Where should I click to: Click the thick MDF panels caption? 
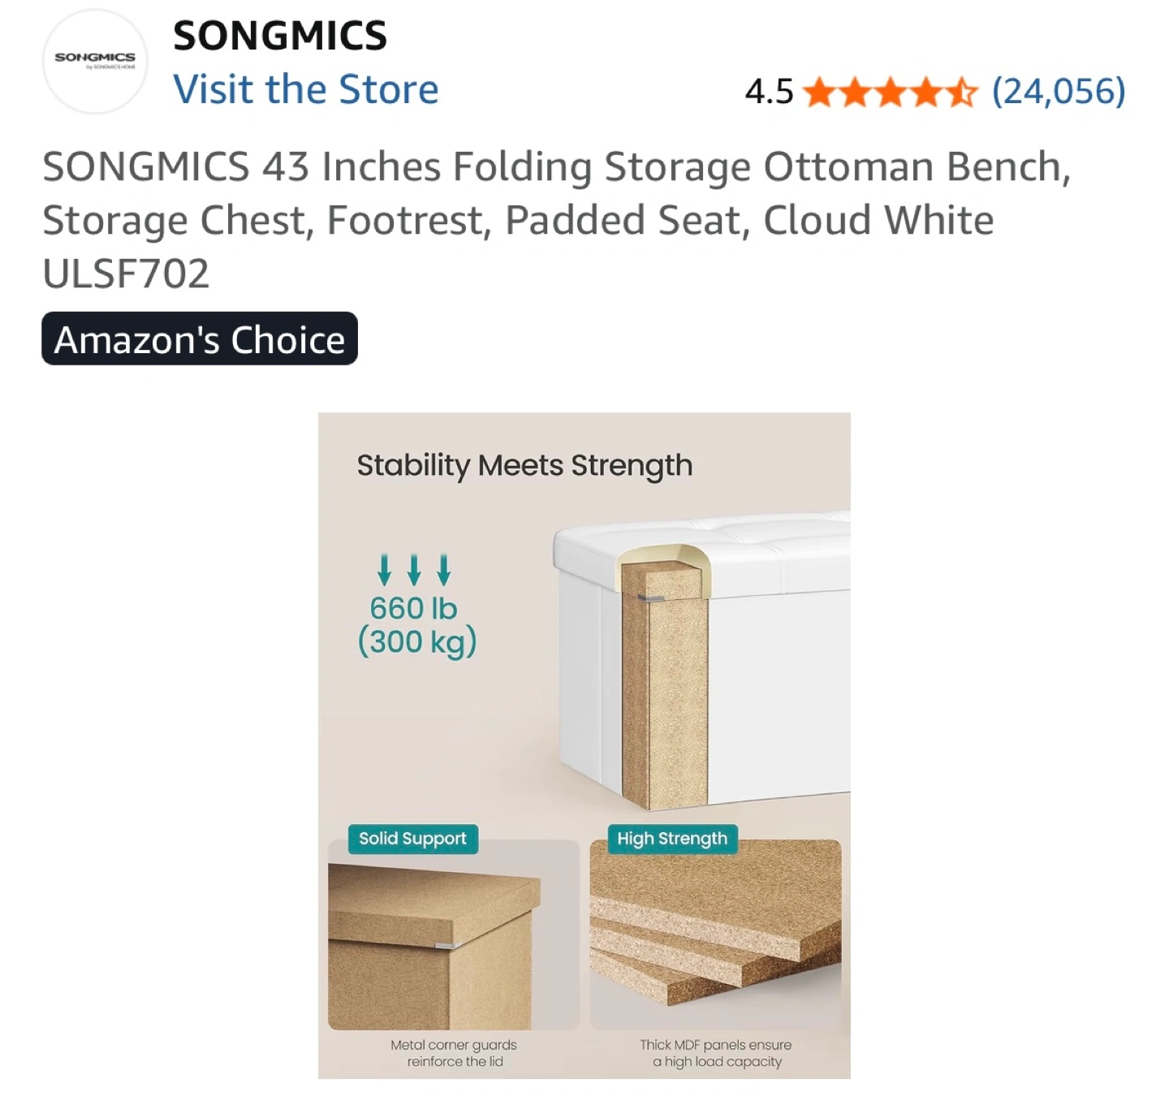[716, 1053]
